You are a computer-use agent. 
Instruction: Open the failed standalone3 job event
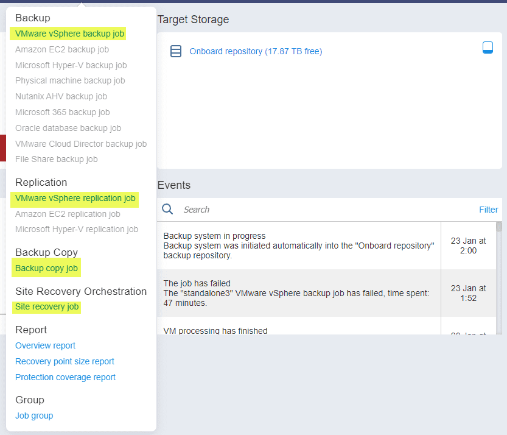tap(298, 293)
